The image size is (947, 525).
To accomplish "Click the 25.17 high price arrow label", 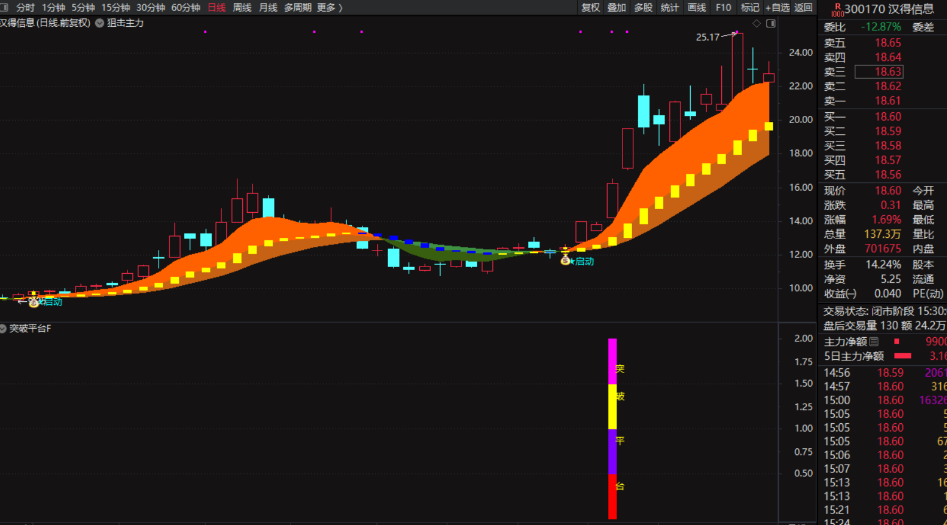I will (x=715, y=37).
